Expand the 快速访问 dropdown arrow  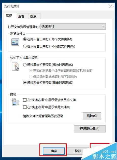coord(103,26)
